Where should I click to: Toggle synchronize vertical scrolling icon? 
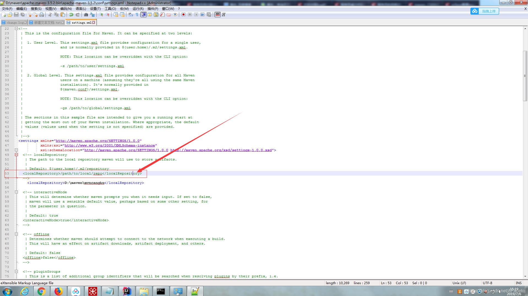point(116,15)
